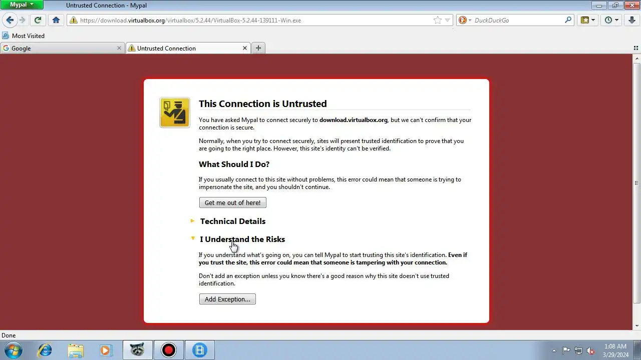Open Windows Explorer folder on taskbar
641x360 pixels.
[76, 350]
